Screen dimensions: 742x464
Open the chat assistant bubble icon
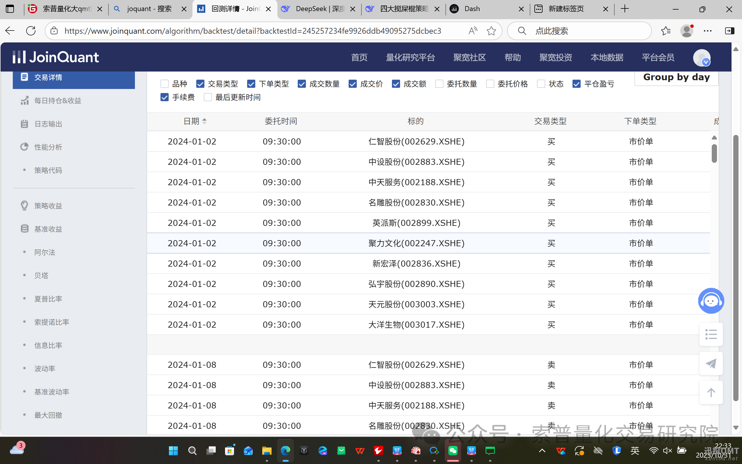(x=711, y=301)
